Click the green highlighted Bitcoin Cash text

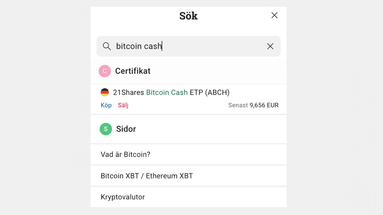point(167,92)
